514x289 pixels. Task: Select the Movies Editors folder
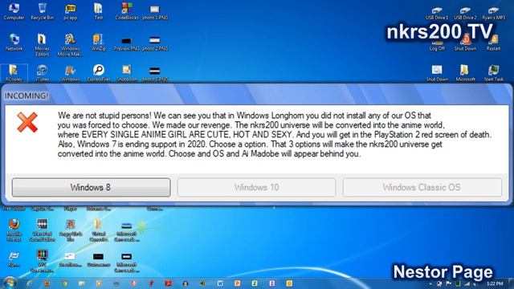42,45
